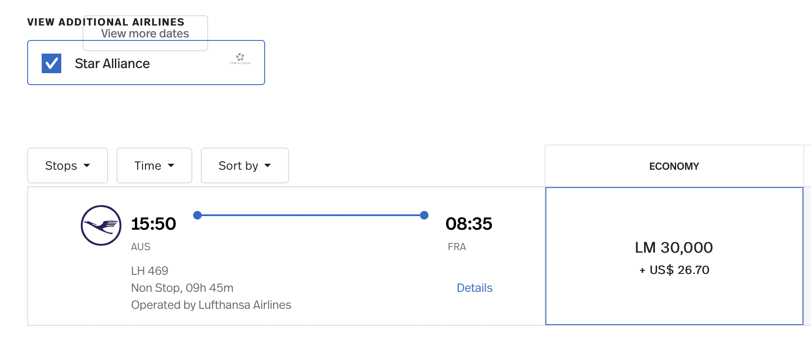Open the Sort by dropdown
Screen dimensions: 811x359
pyautogui.click(x=245, y=165)
